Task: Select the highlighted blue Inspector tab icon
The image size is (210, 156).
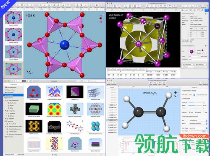Action: pyautogui.click(x=207, y=10)
